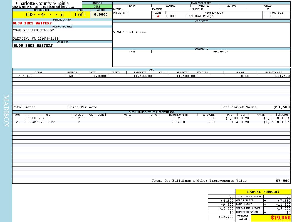Select the mailing address street line
This screenshot has width=292, height=222.
pyautogui.click(x=34, y=30)
